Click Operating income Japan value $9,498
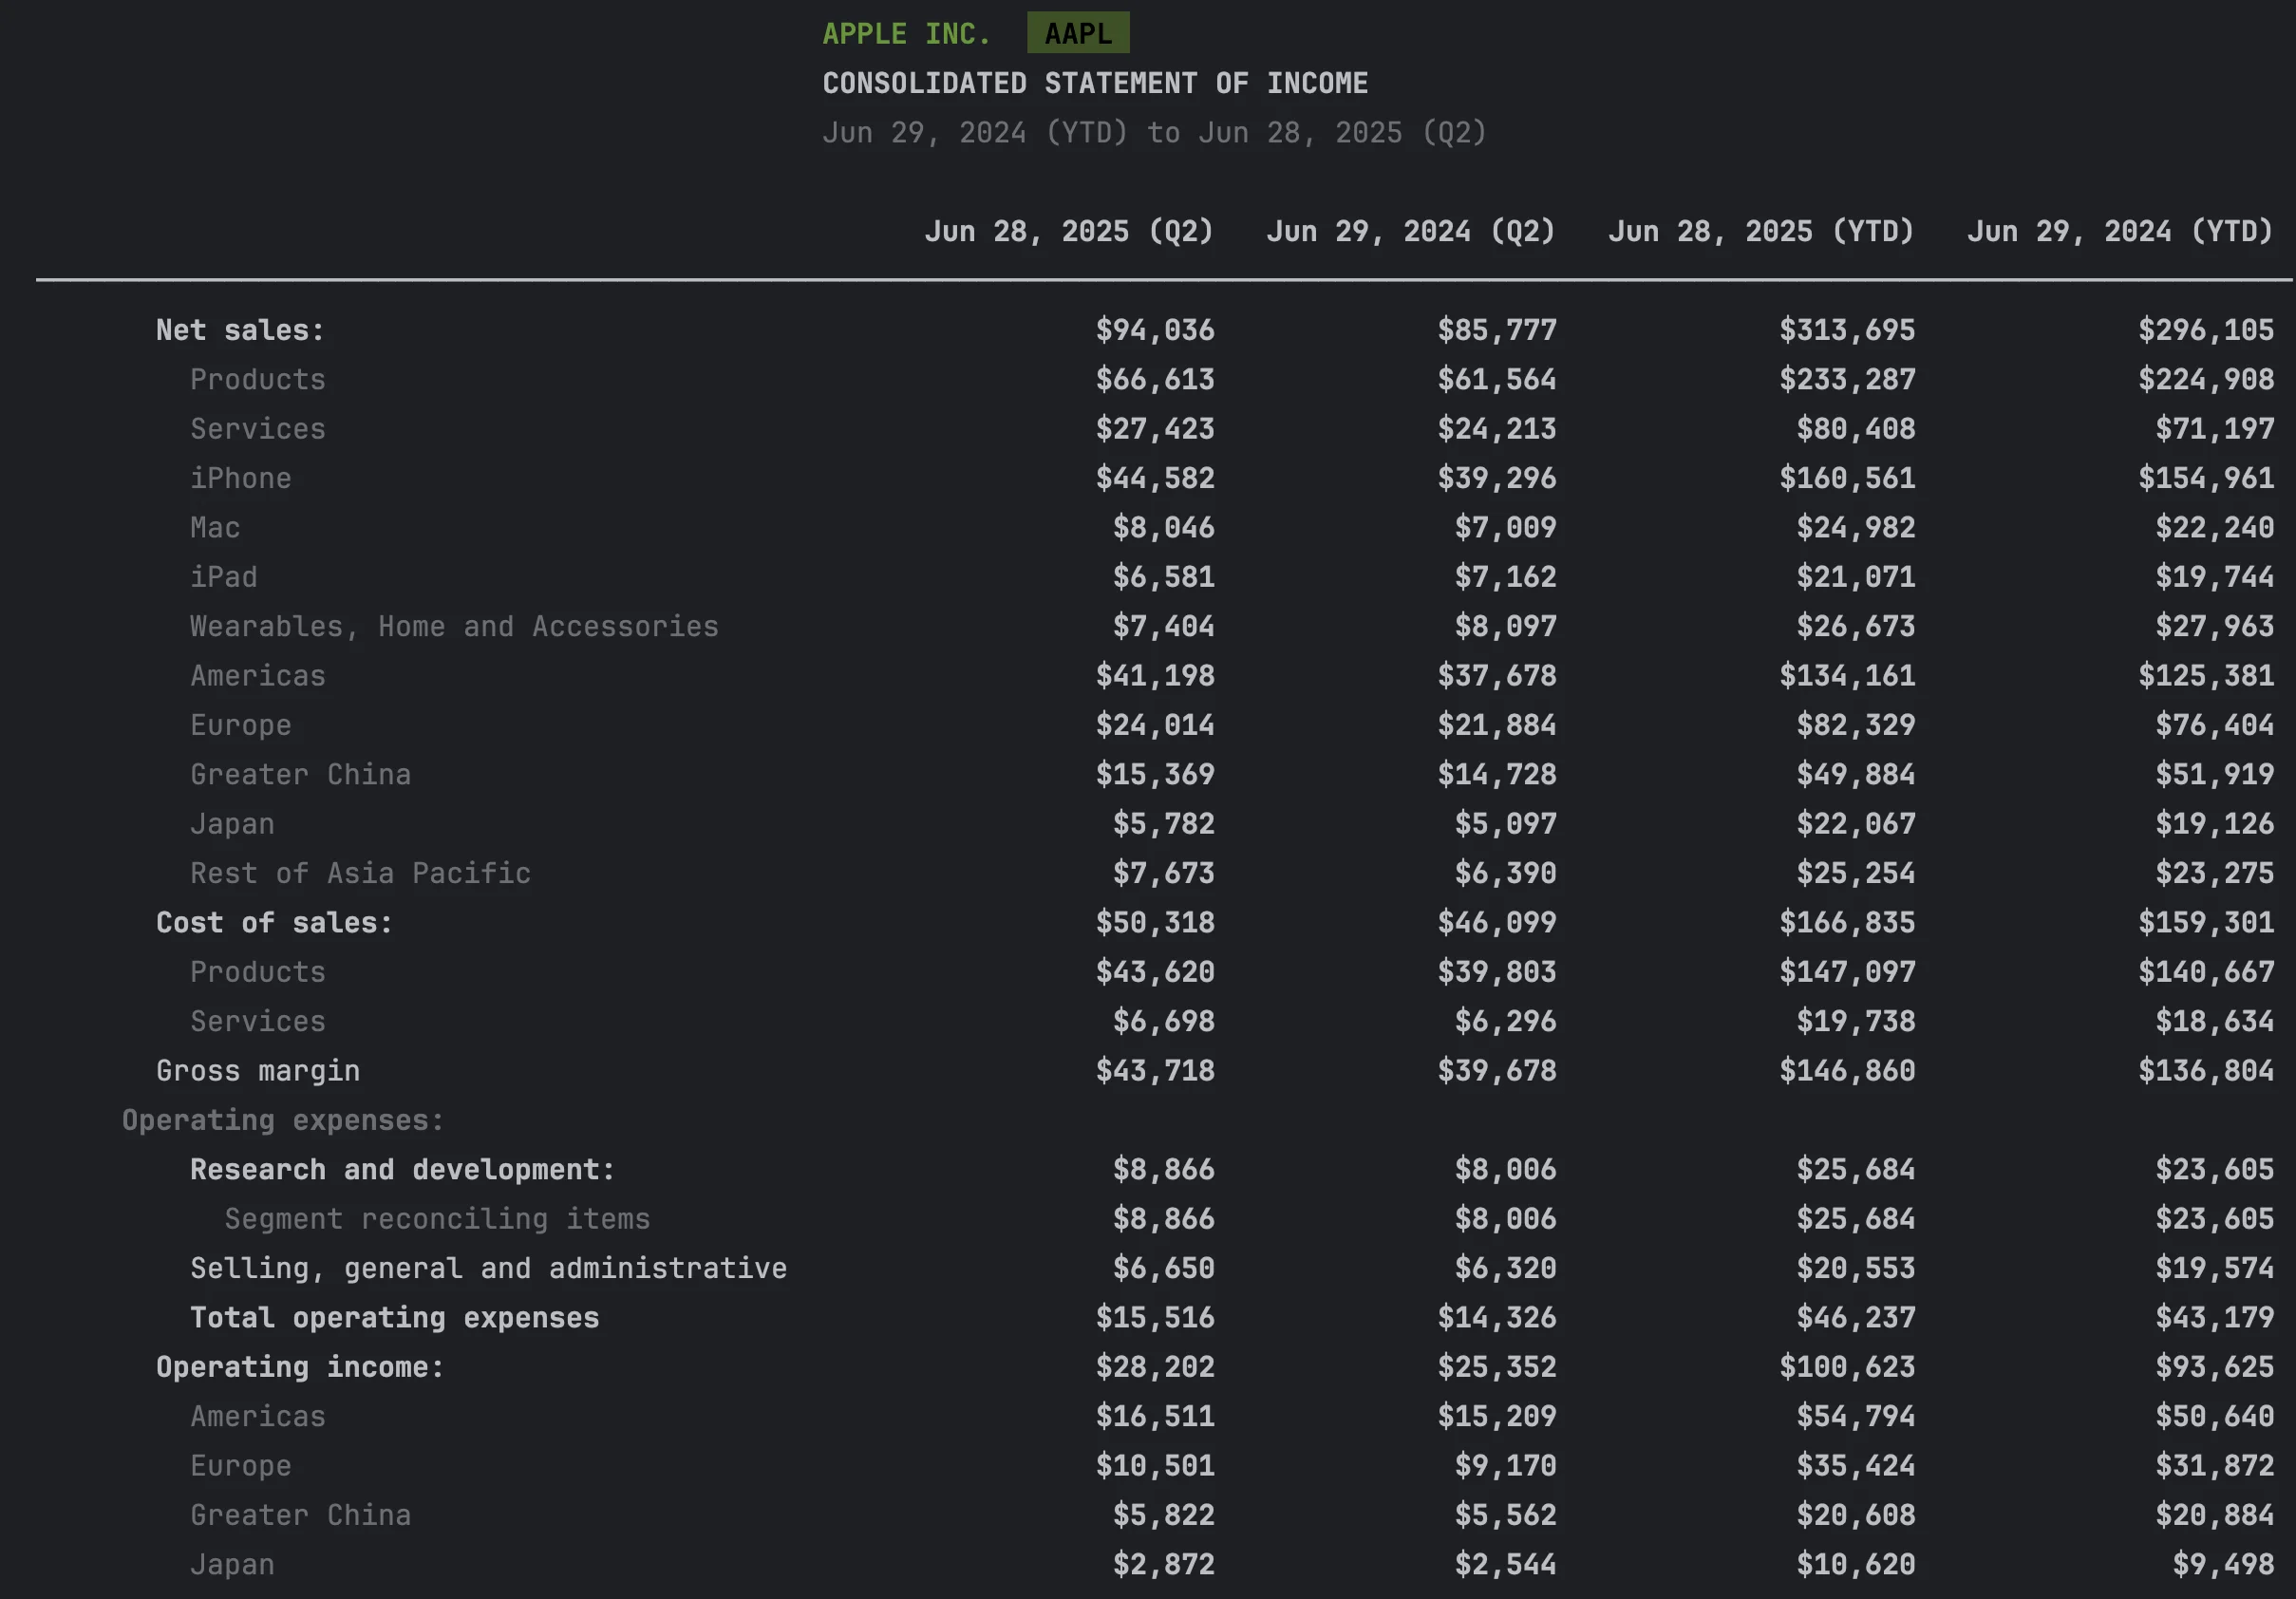The image size is (2296, 1599). [x=2223, y=1565]
